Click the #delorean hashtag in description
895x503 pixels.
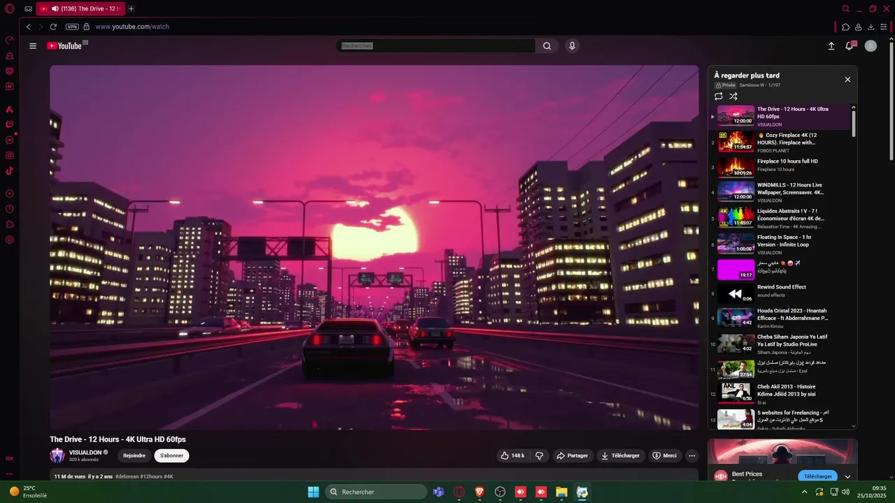(x=127, y=476)
